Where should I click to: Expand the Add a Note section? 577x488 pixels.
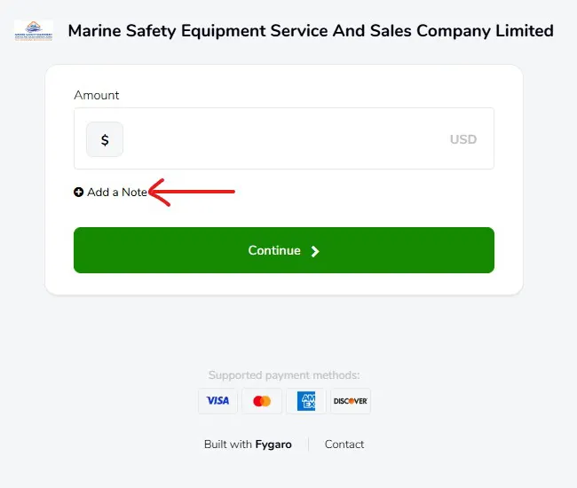(117, 193)
